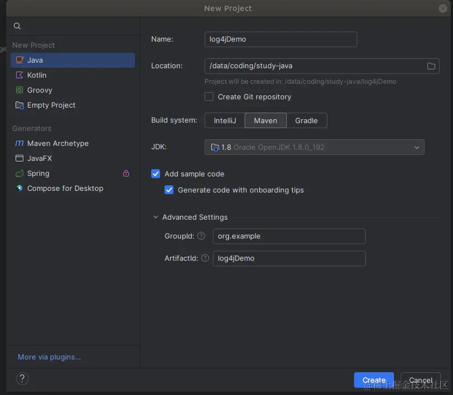Open dialog help button at bottom left

tap(22, 378)
